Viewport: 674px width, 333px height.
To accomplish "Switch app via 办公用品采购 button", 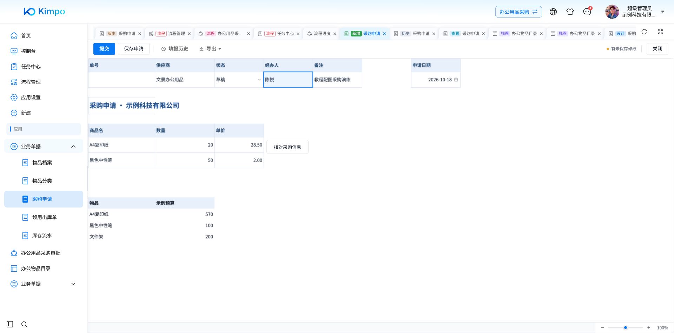I will 518,12.
